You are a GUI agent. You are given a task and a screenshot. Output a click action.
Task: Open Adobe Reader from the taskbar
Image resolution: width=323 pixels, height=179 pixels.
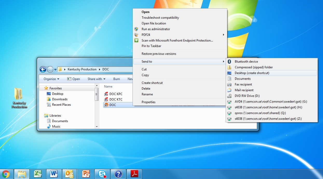pos(134,174)
